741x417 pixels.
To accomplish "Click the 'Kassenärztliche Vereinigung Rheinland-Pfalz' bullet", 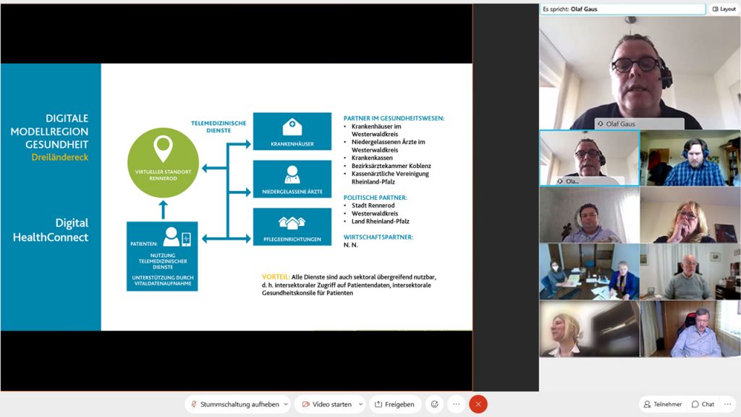I will click(390, 178).
